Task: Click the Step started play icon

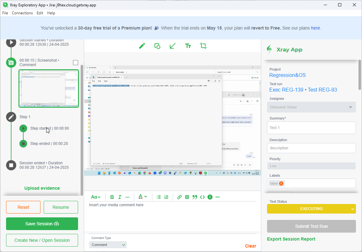Action: coord(23,128)
